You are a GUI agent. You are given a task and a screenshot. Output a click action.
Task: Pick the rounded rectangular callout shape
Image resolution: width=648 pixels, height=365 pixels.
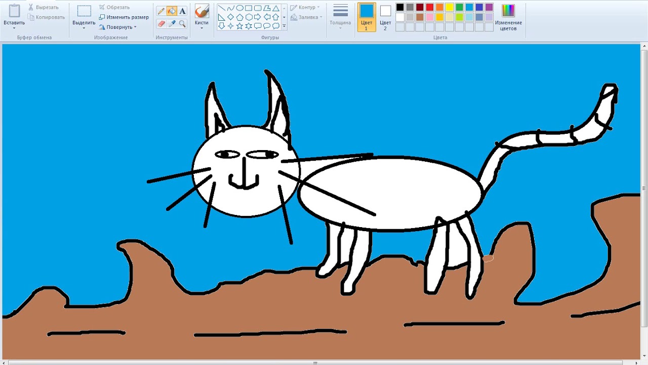tap(258, 26)
